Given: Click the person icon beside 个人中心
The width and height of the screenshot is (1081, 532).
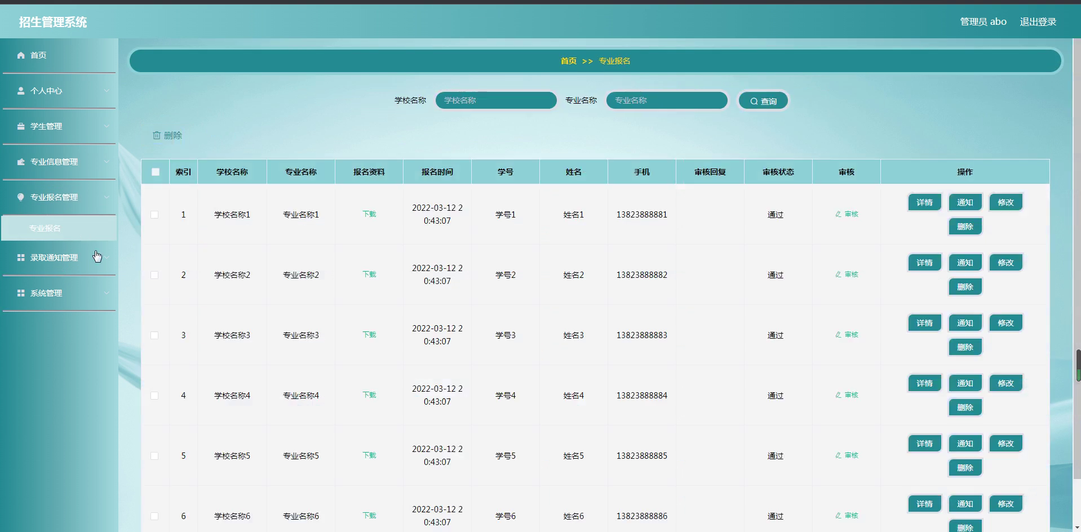Looking at the screenshot, I should coord(21,91).
